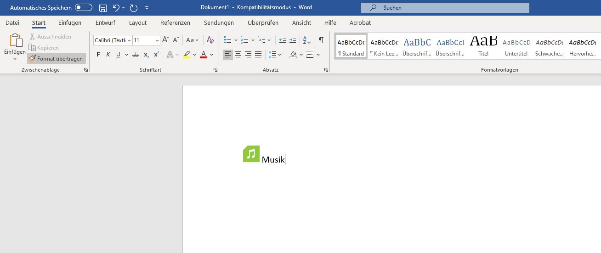Undo the last action
Image resolution: width=601 pixels, height=253 pixels.
116,8
